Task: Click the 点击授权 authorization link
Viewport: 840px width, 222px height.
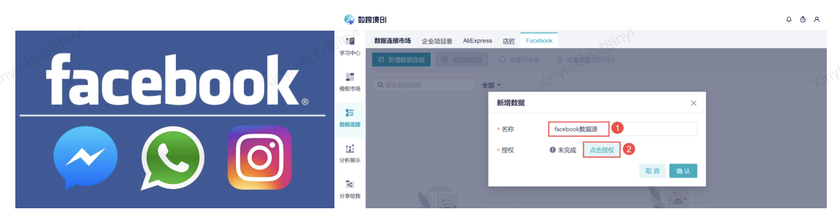Action: point(602,150)
